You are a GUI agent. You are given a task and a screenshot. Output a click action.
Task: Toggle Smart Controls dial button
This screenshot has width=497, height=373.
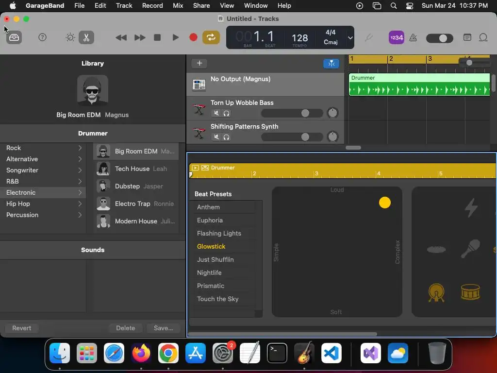[70, 37]
